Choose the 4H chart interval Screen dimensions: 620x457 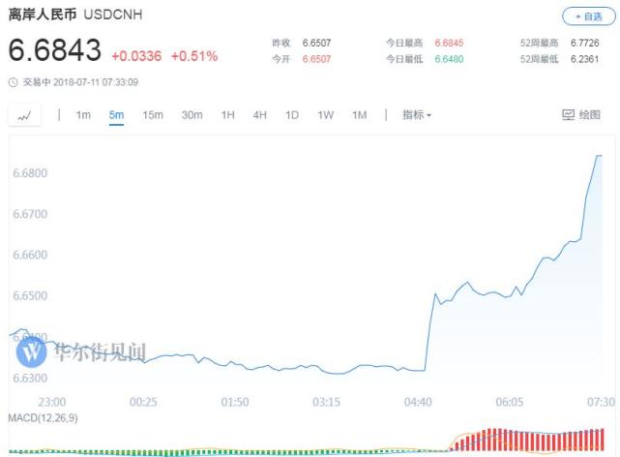coord(260,115)
